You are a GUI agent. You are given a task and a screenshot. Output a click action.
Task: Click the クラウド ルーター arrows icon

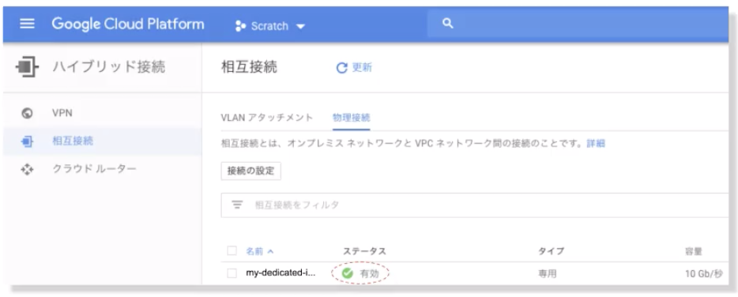tap(27, 170)
